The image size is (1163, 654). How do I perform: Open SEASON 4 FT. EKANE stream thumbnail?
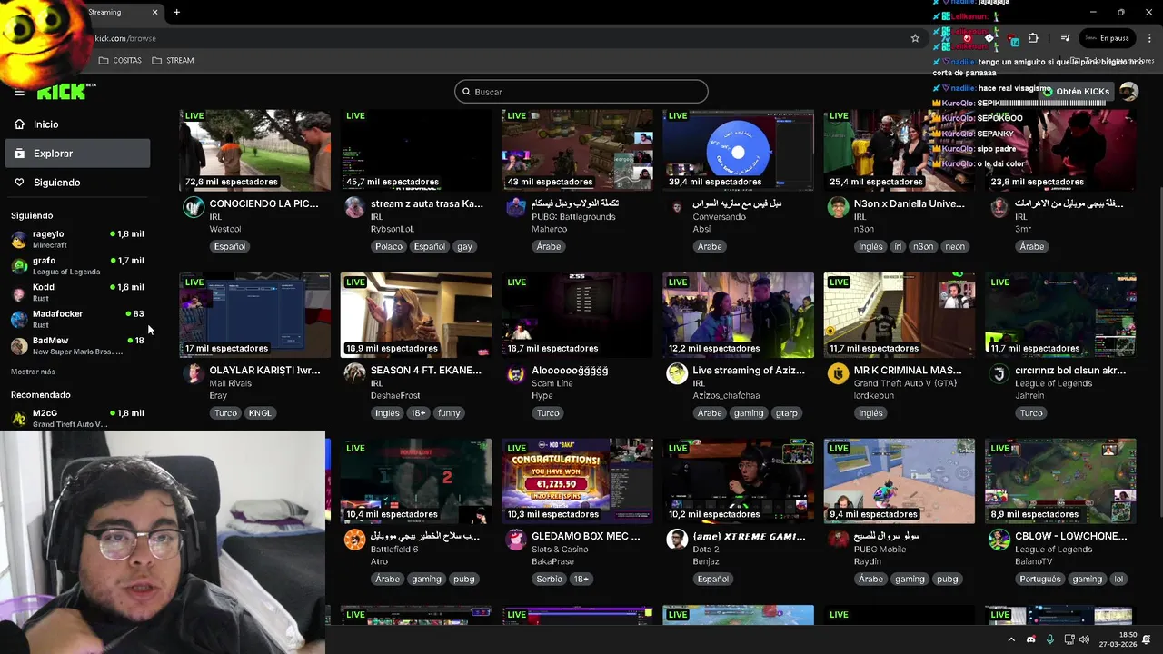[x=416, y=315]
